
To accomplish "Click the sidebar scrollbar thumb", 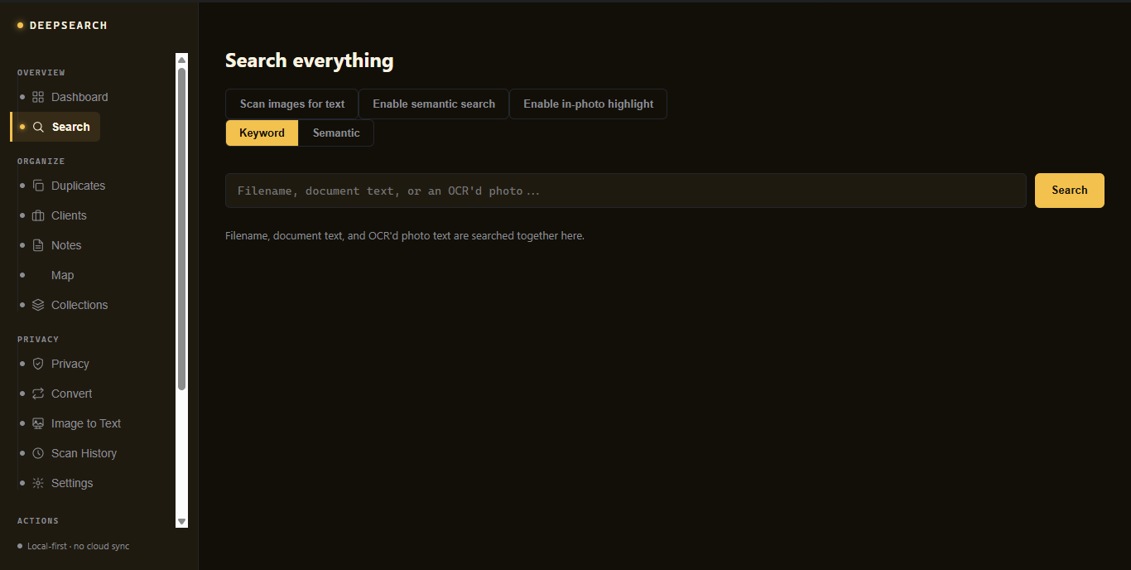I will [182, 228].
